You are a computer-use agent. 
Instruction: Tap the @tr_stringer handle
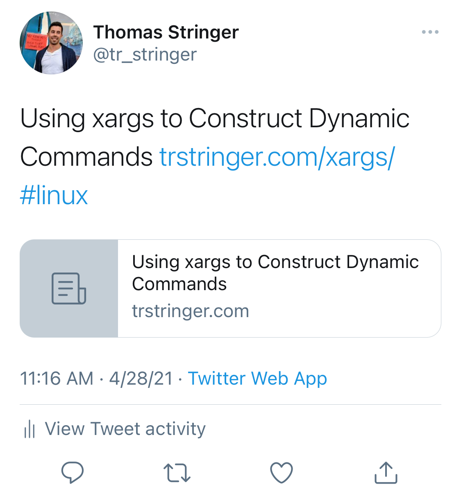145,54
